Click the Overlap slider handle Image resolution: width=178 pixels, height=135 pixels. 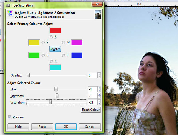coord(28,75)
